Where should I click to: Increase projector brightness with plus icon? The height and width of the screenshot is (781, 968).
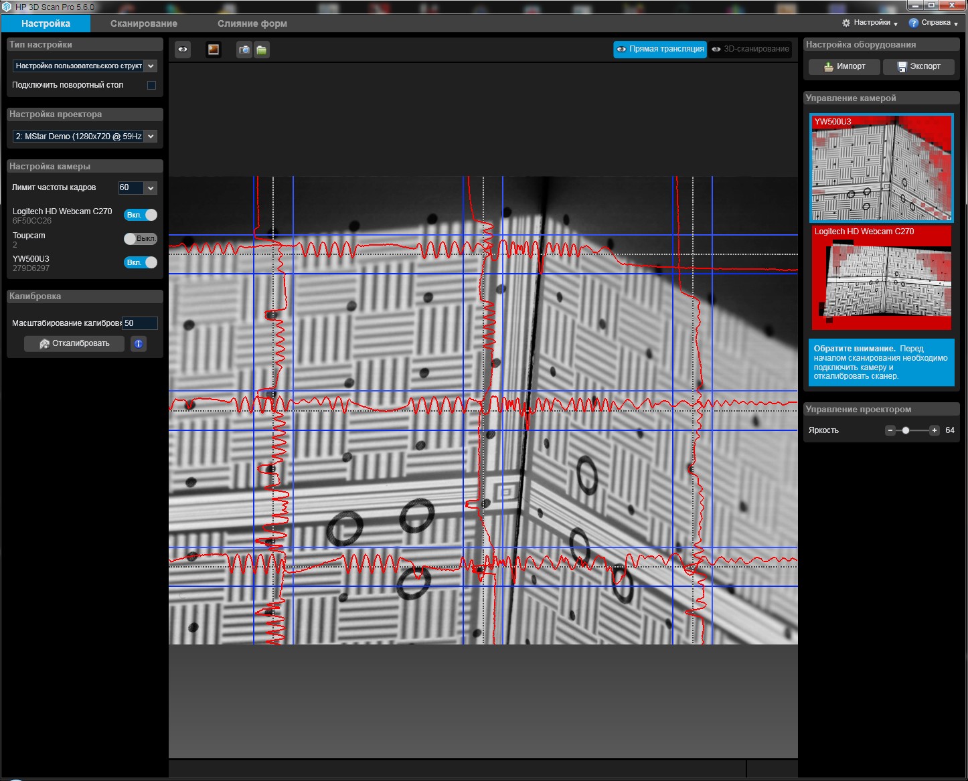tap(934, 430)
